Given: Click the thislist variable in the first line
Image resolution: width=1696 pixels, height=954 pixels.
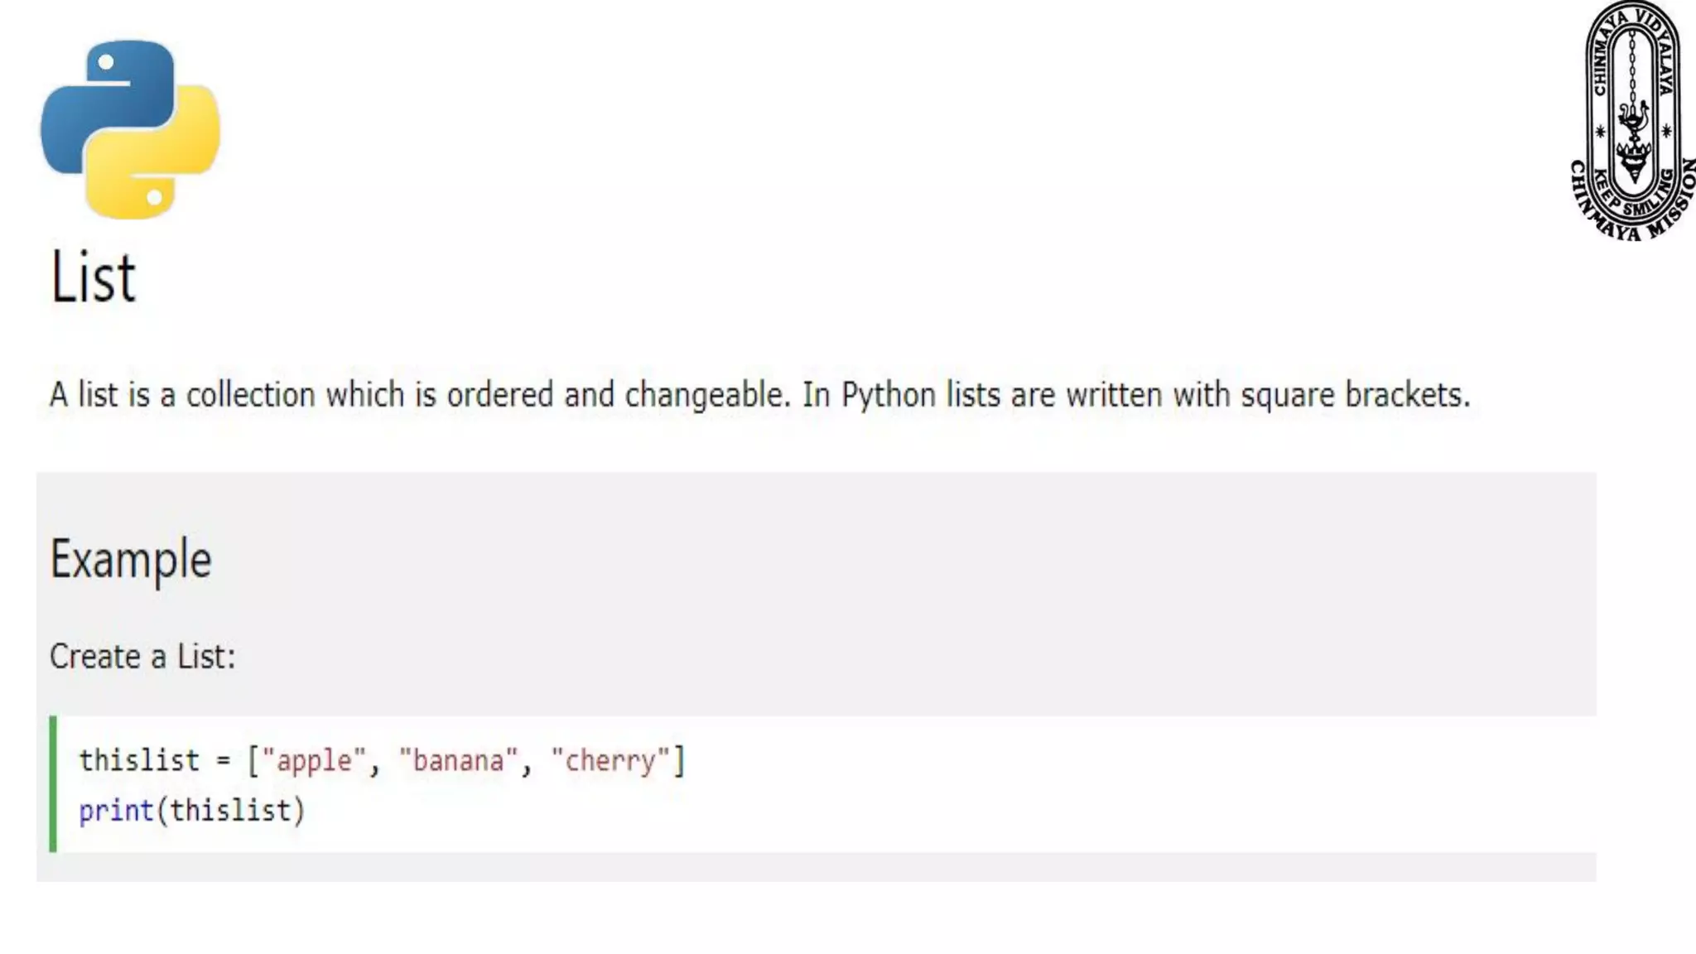Looking at the screenshot, I should [139, 760].
